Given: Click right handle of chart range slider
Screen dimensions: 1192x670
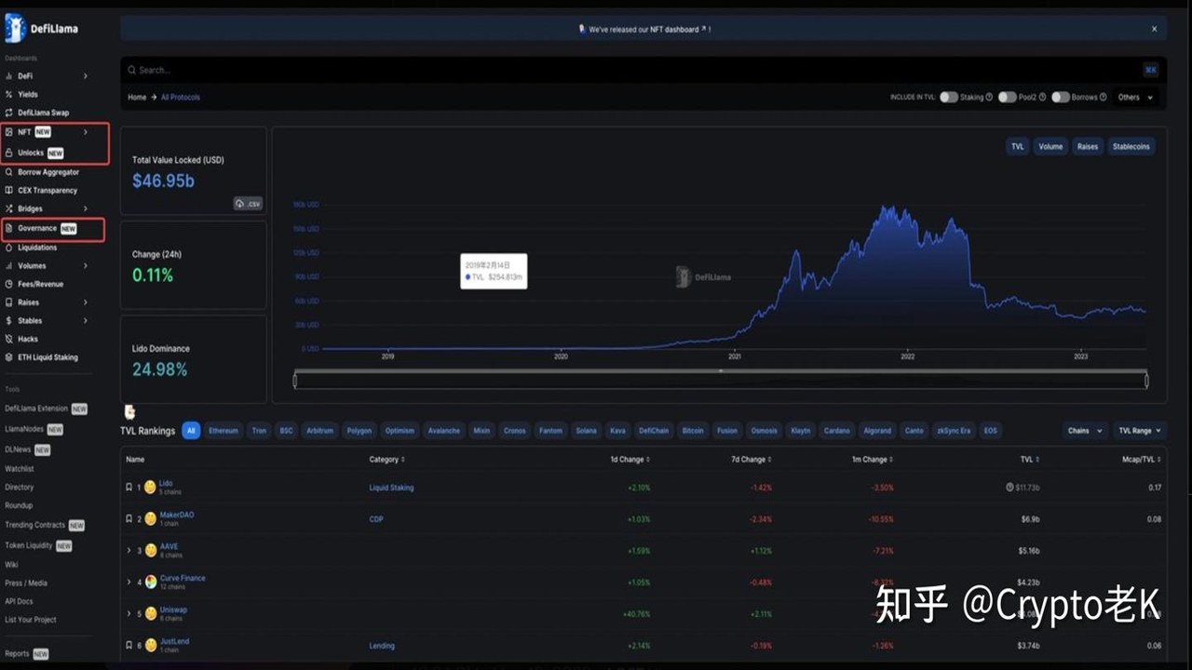Looking at the screenshot, I should [1146, 380].
